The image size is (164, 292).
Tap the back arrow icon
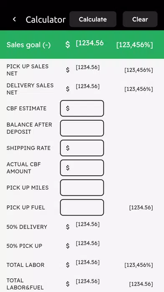pyautogui.click(x=14, y=19)
